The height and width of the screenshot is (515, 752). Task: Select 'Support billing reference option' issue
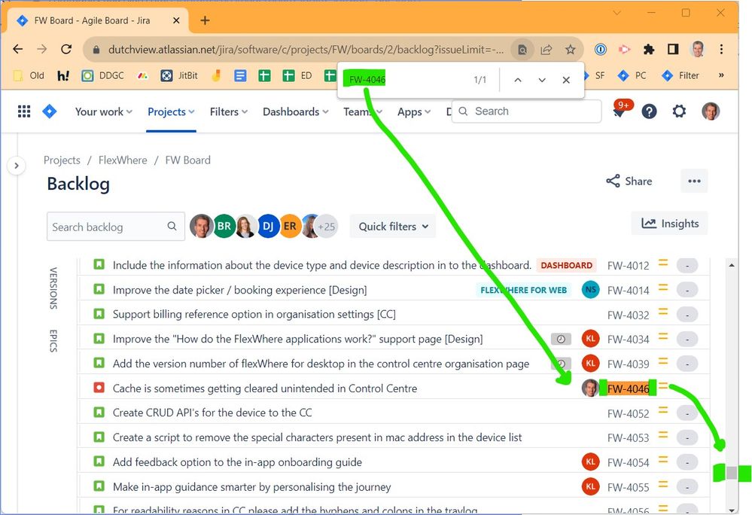[x=254, y=315]
